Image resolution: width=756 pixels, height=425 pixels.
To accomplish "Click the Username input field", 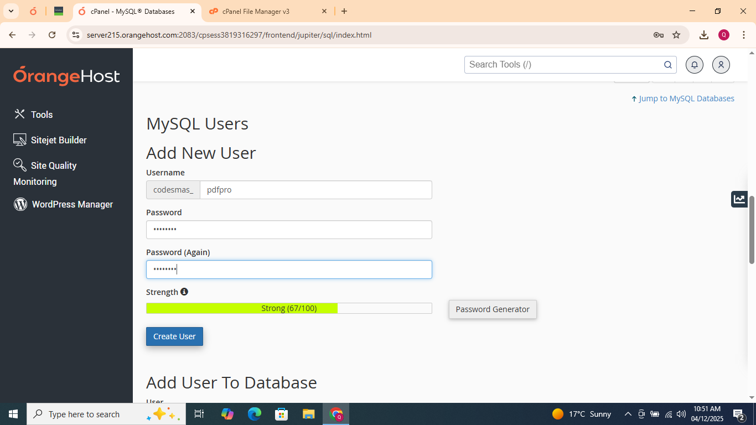I will 315,190.
